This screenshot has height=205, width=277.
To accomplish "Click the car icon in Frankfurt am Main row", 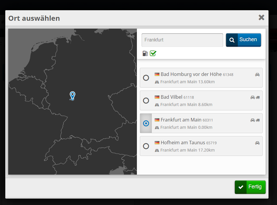I will point(252,120).
